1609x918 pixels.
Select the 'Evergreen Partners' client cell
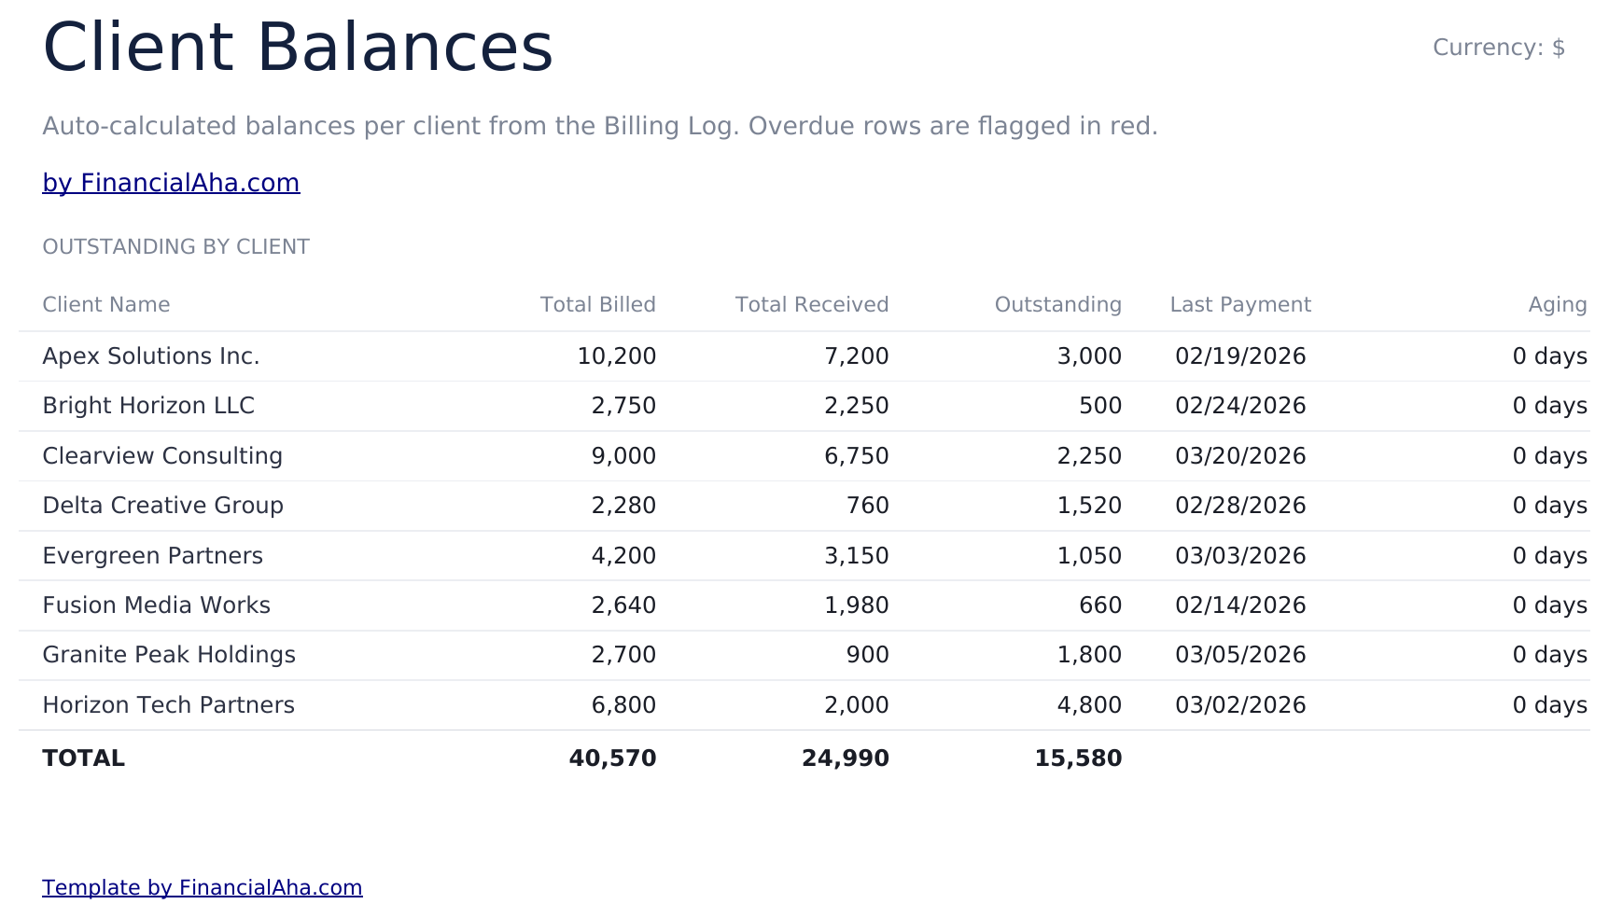pos(152,556)
